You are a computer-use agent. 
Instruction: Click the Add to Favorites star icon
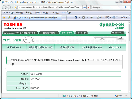click(x=9, y=17)
